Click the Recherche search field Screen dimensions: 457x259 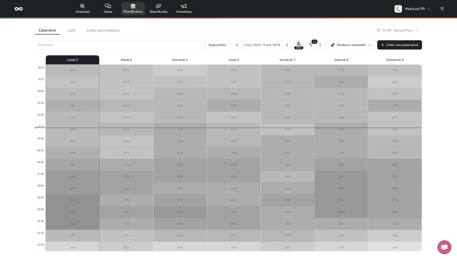[x=118, y=45]
